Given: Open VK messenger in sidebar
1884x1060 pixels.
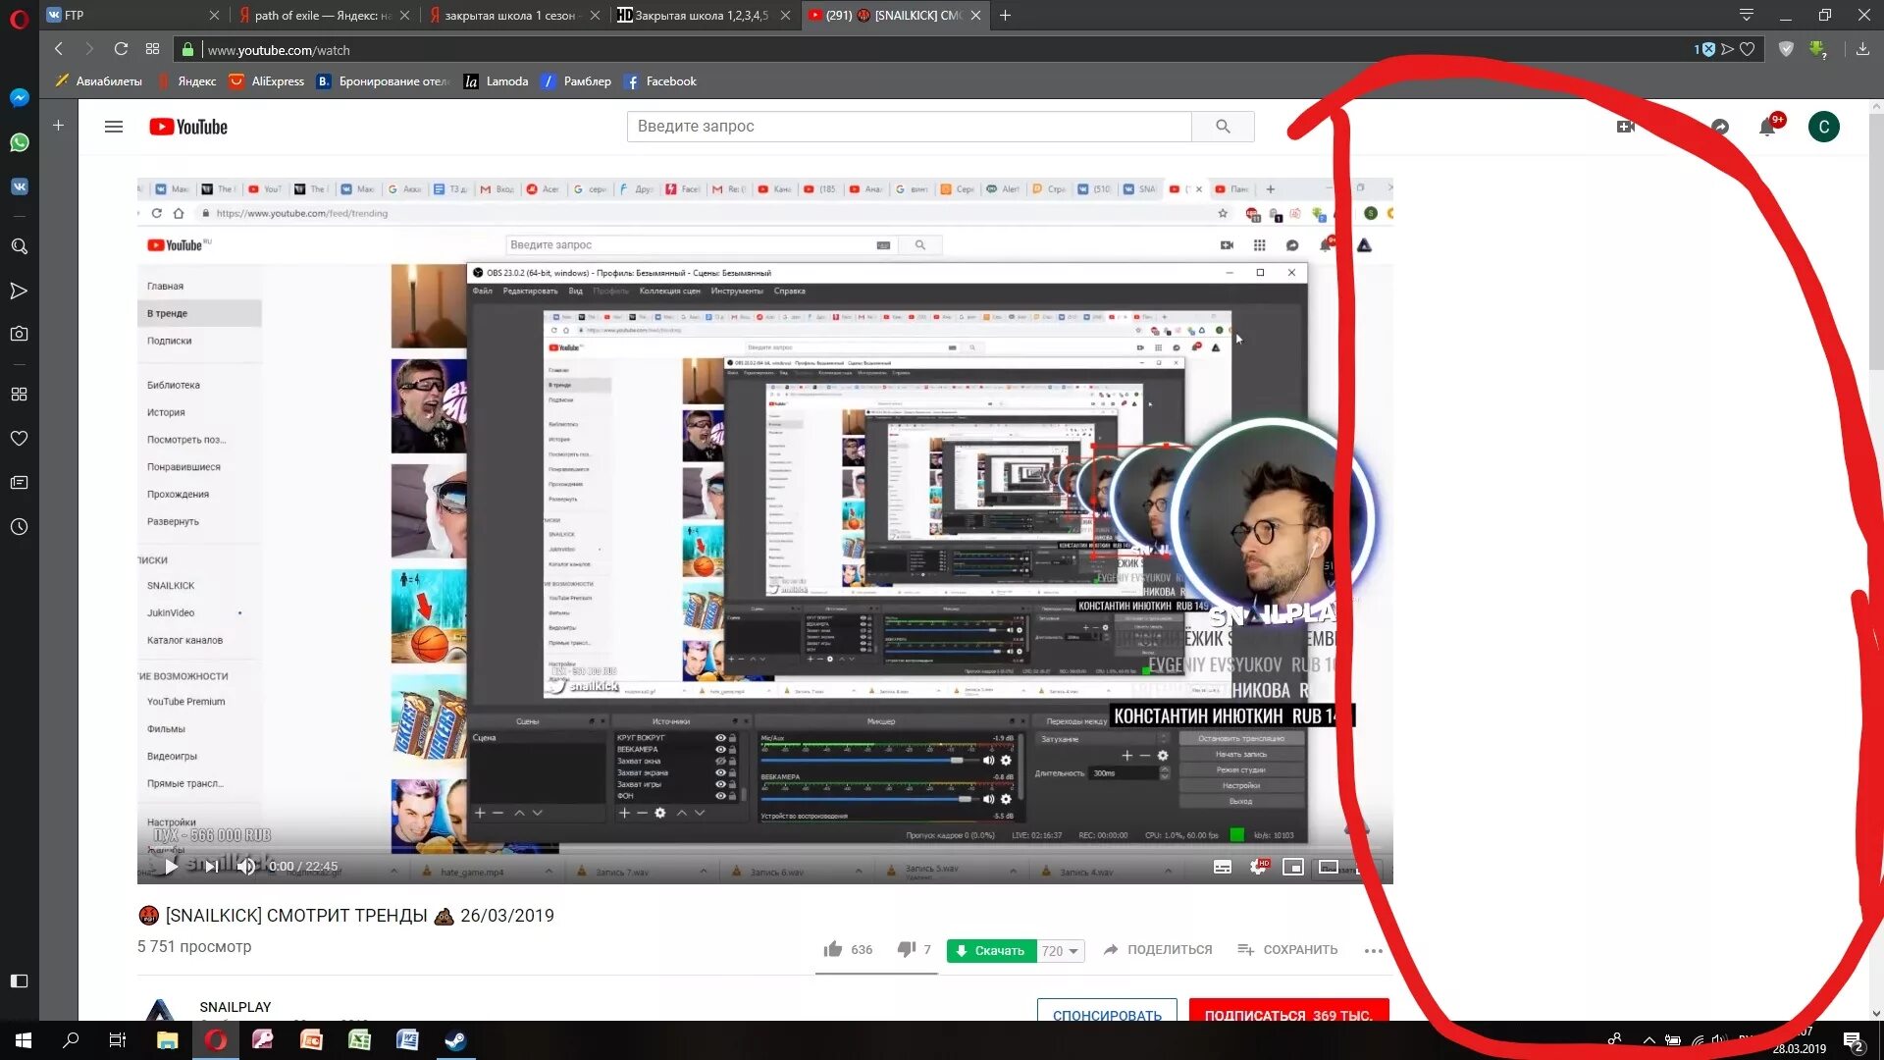Looking at the screenshot, I should click(x=19, y=186).
